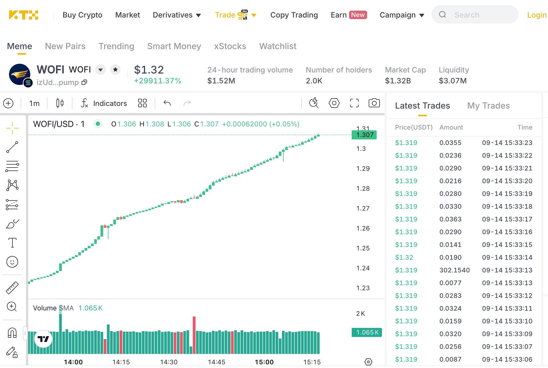Add WOFI to favorites star
The image size is (548, 368).
click(x=115, y=70)
